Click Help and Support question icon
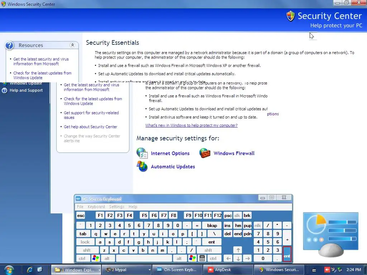 tap(4, 91)
